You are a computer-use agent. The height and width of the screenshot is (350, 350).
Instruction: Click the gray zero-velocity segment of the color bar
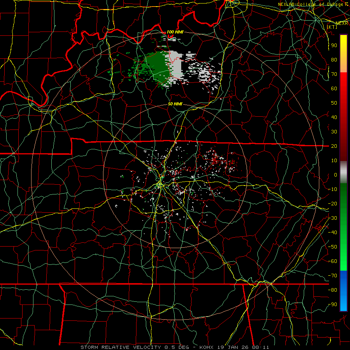pos(343,172)
